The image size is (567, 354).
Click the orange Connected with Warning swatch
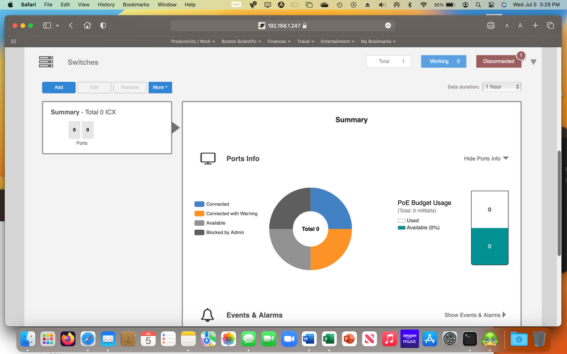tap(199, 214)
